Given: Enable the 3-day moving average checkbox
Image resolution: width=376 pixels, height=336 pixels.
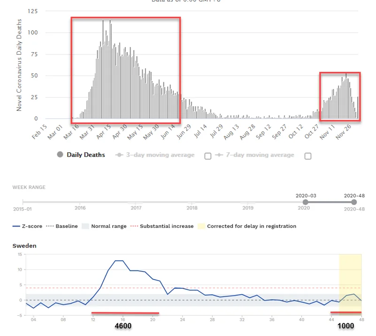Looking at the screenshot, I should pyautogui.click(x=208, y=156).
